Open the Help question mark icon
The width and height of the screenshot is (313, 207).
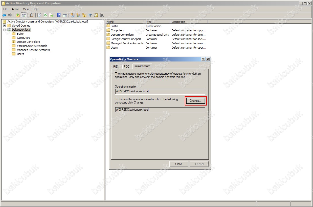tap(59, 15)
